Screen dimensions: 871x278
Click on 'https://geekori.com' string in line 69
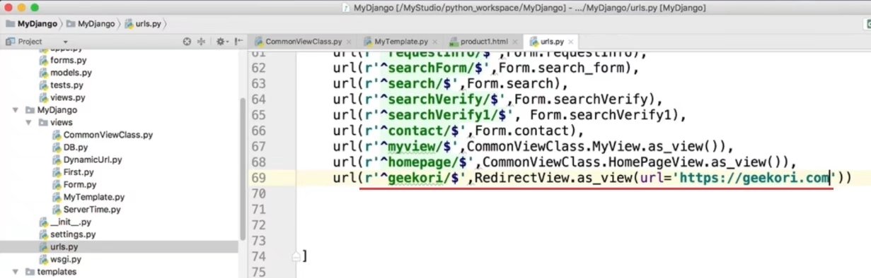pyautogui.click(x=754, y=178)
